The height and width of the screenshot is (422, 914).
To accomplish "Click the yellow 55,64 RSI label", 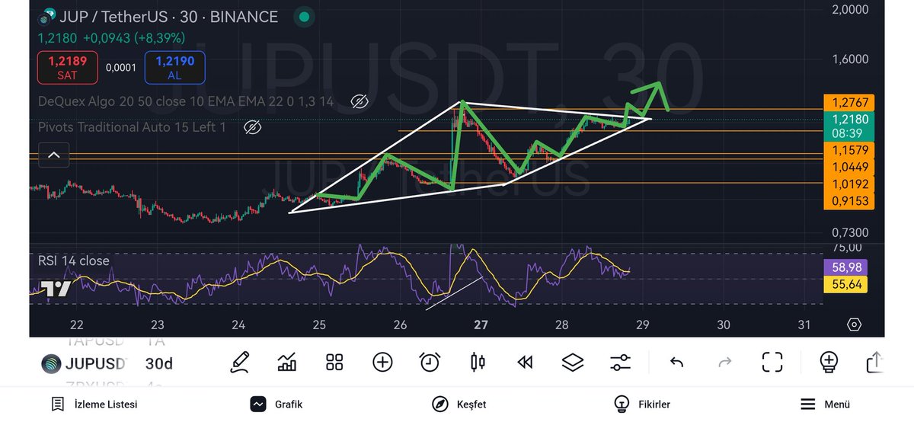I will [845, 285].
